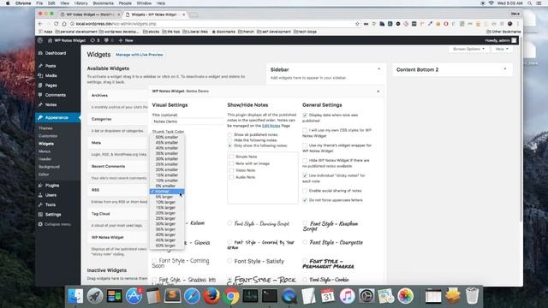Open the Screen Options dropdown
548x308 pixels.
(x=468, y=49)
